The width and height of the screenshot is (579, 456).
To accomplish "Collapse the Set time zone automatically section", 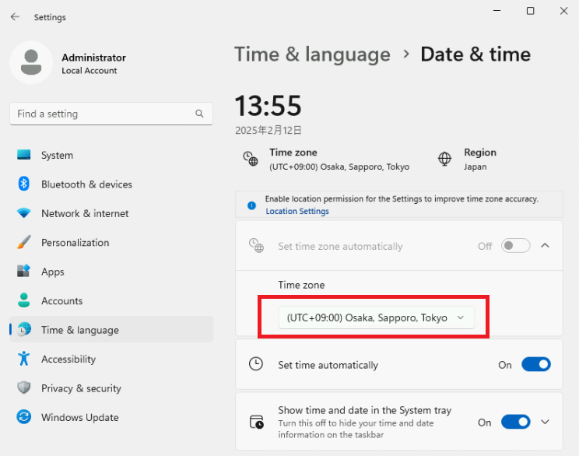I will pyautogui.click(x=545, y=246).
